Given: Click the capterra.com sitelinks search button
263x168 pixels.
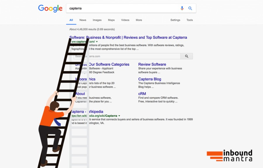Looking at the screenshot, I should [187, 56].
